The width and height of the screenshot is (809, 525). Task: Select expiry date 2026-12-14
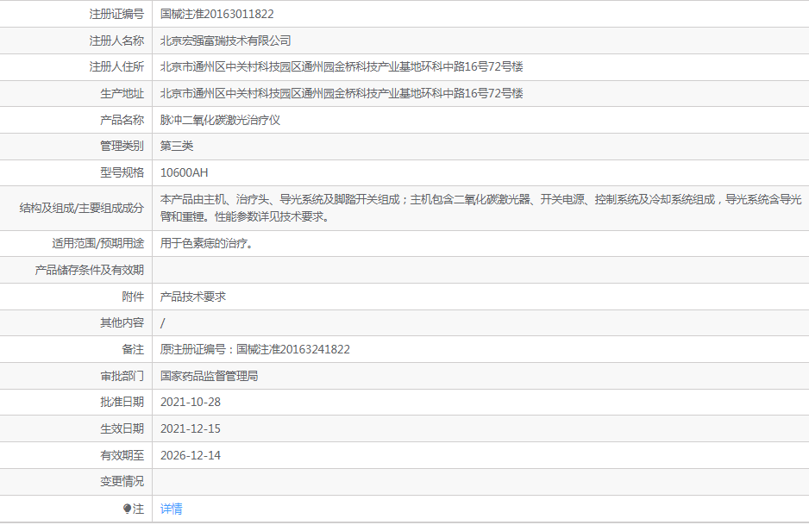[x=191, y=455]
